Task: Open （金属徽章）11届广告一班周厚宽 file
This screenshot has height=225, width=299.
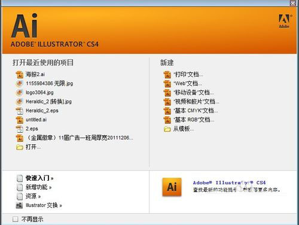Action: (x=80, y=138)
